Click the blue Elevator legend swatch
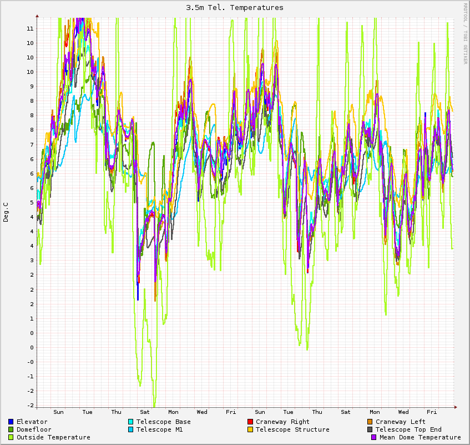The image size is (470, 445). click(11, 422)
